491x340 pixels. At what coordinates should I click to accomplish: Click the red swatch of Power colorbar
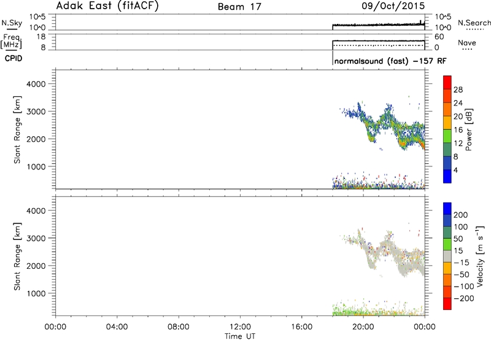[x=447, y=82]
